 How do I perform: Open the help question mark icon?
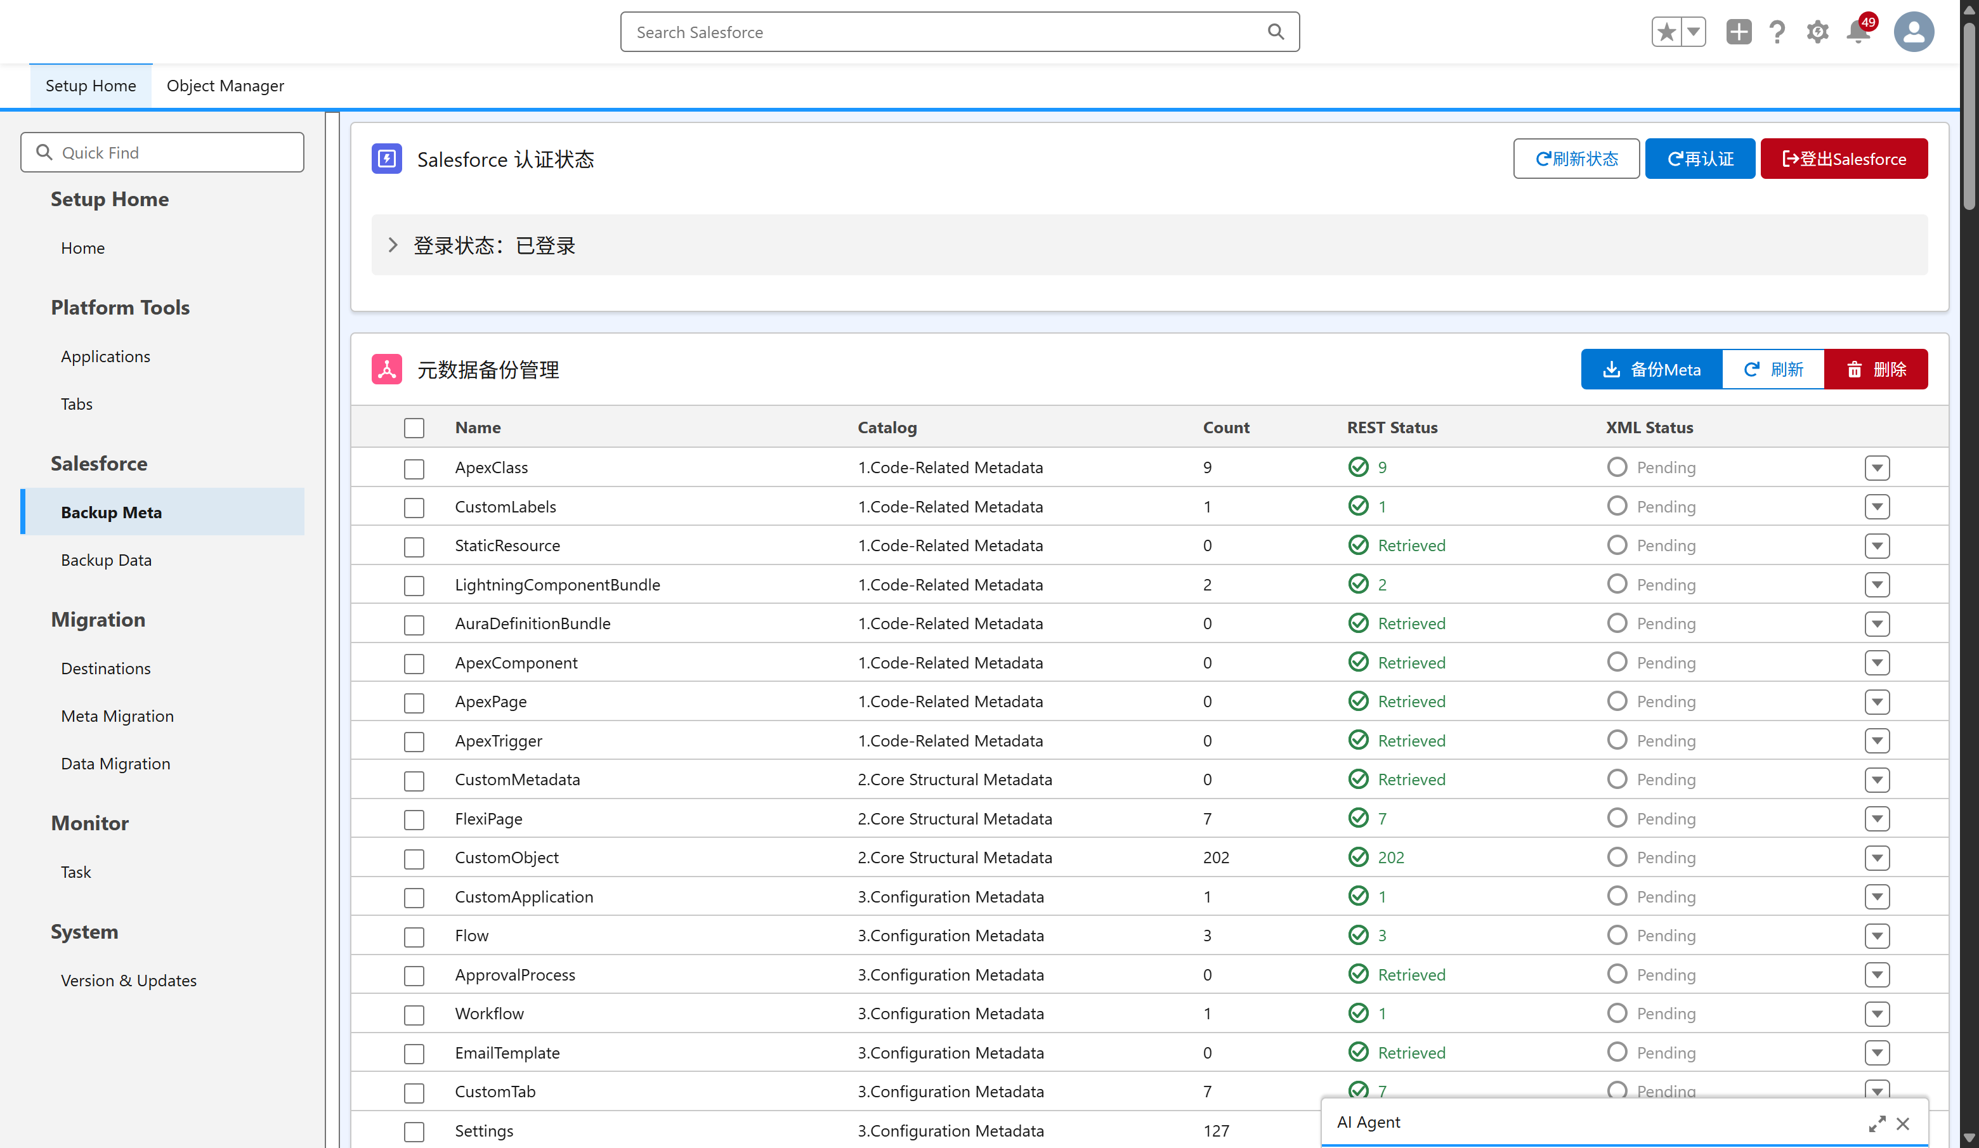[x=1777, y=32]
